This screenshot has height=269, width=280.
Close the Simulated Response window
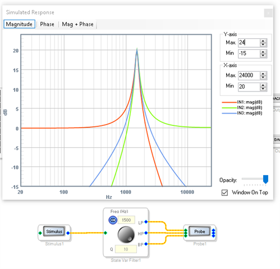coord(268,13)
